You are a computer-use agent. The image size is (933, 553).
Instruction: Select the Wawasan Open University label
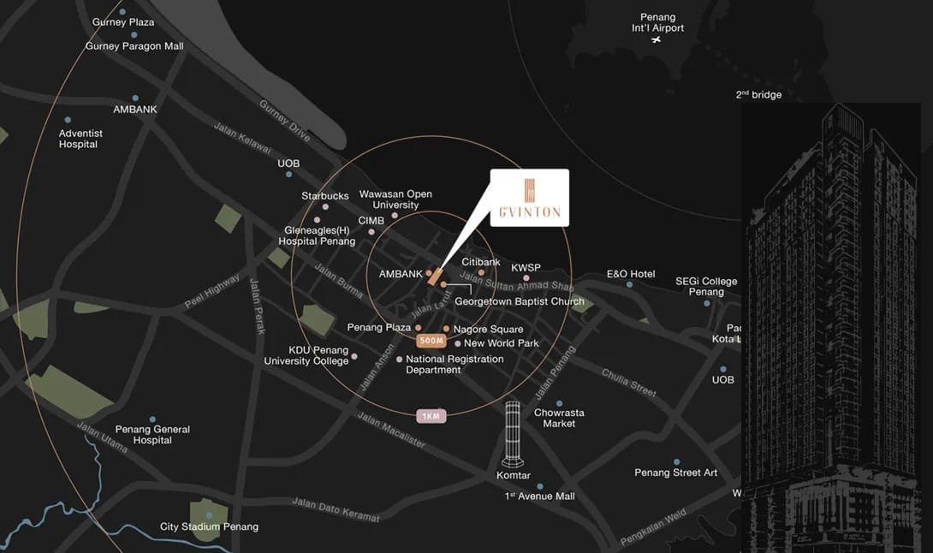(x=395, y=199)
